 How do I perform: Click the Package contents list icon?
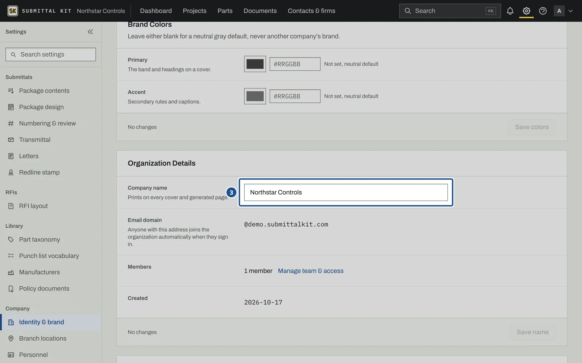(x=11, y=91)
